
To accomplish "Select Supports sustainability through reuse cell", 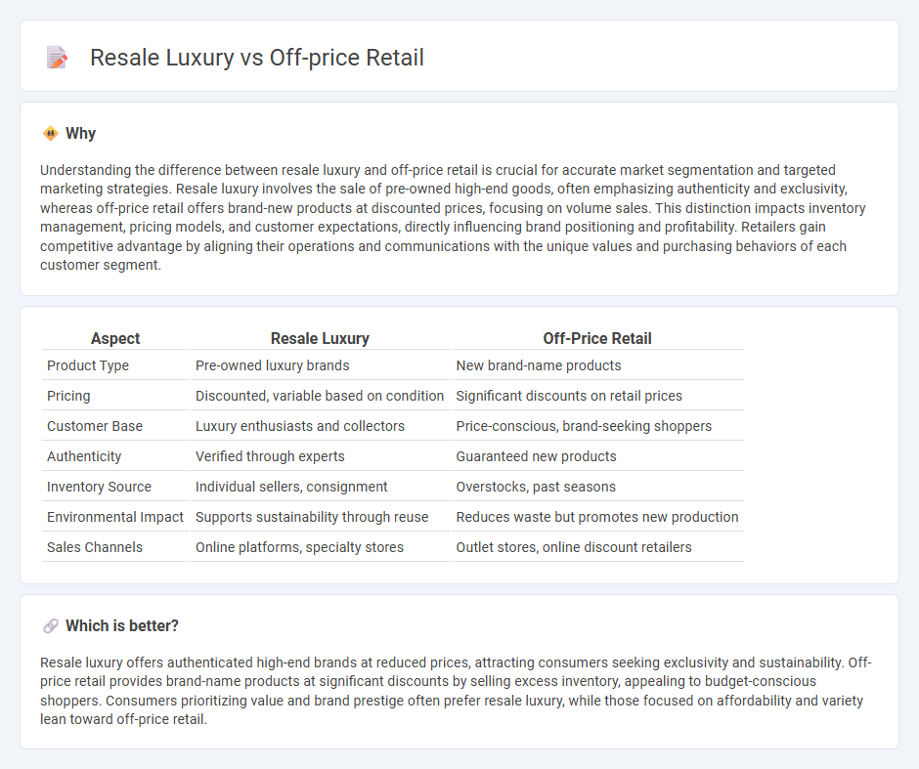I will click(312, 517).
